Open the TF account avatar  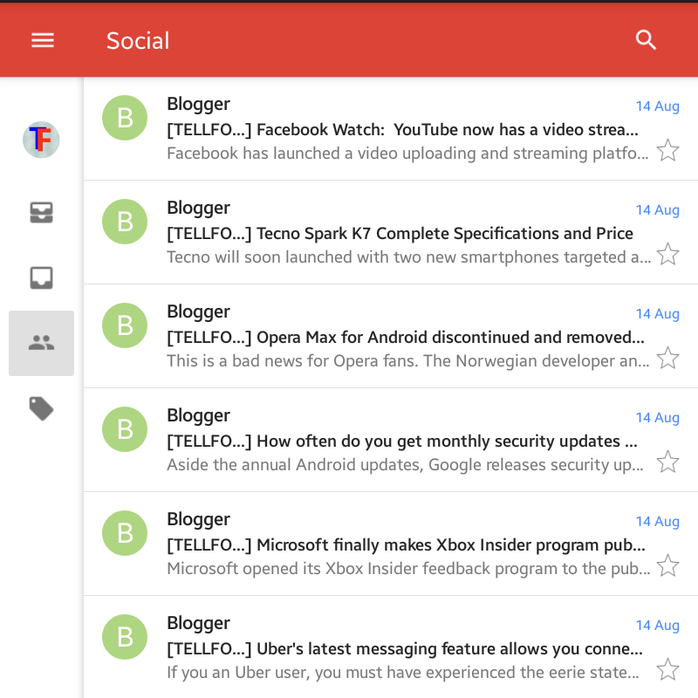(x=41, y=140)
